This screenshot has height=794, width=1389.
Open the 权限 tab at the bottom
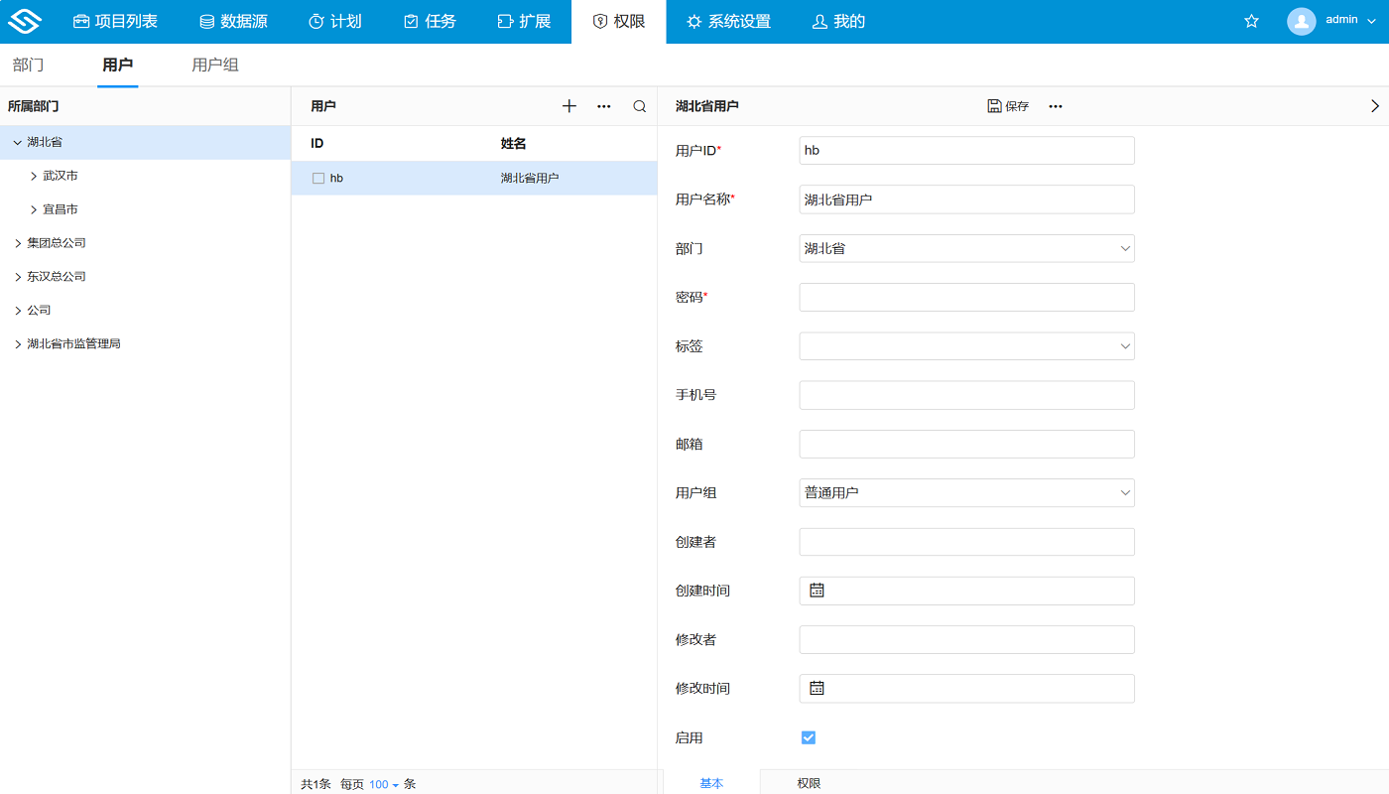pos(810,783)
